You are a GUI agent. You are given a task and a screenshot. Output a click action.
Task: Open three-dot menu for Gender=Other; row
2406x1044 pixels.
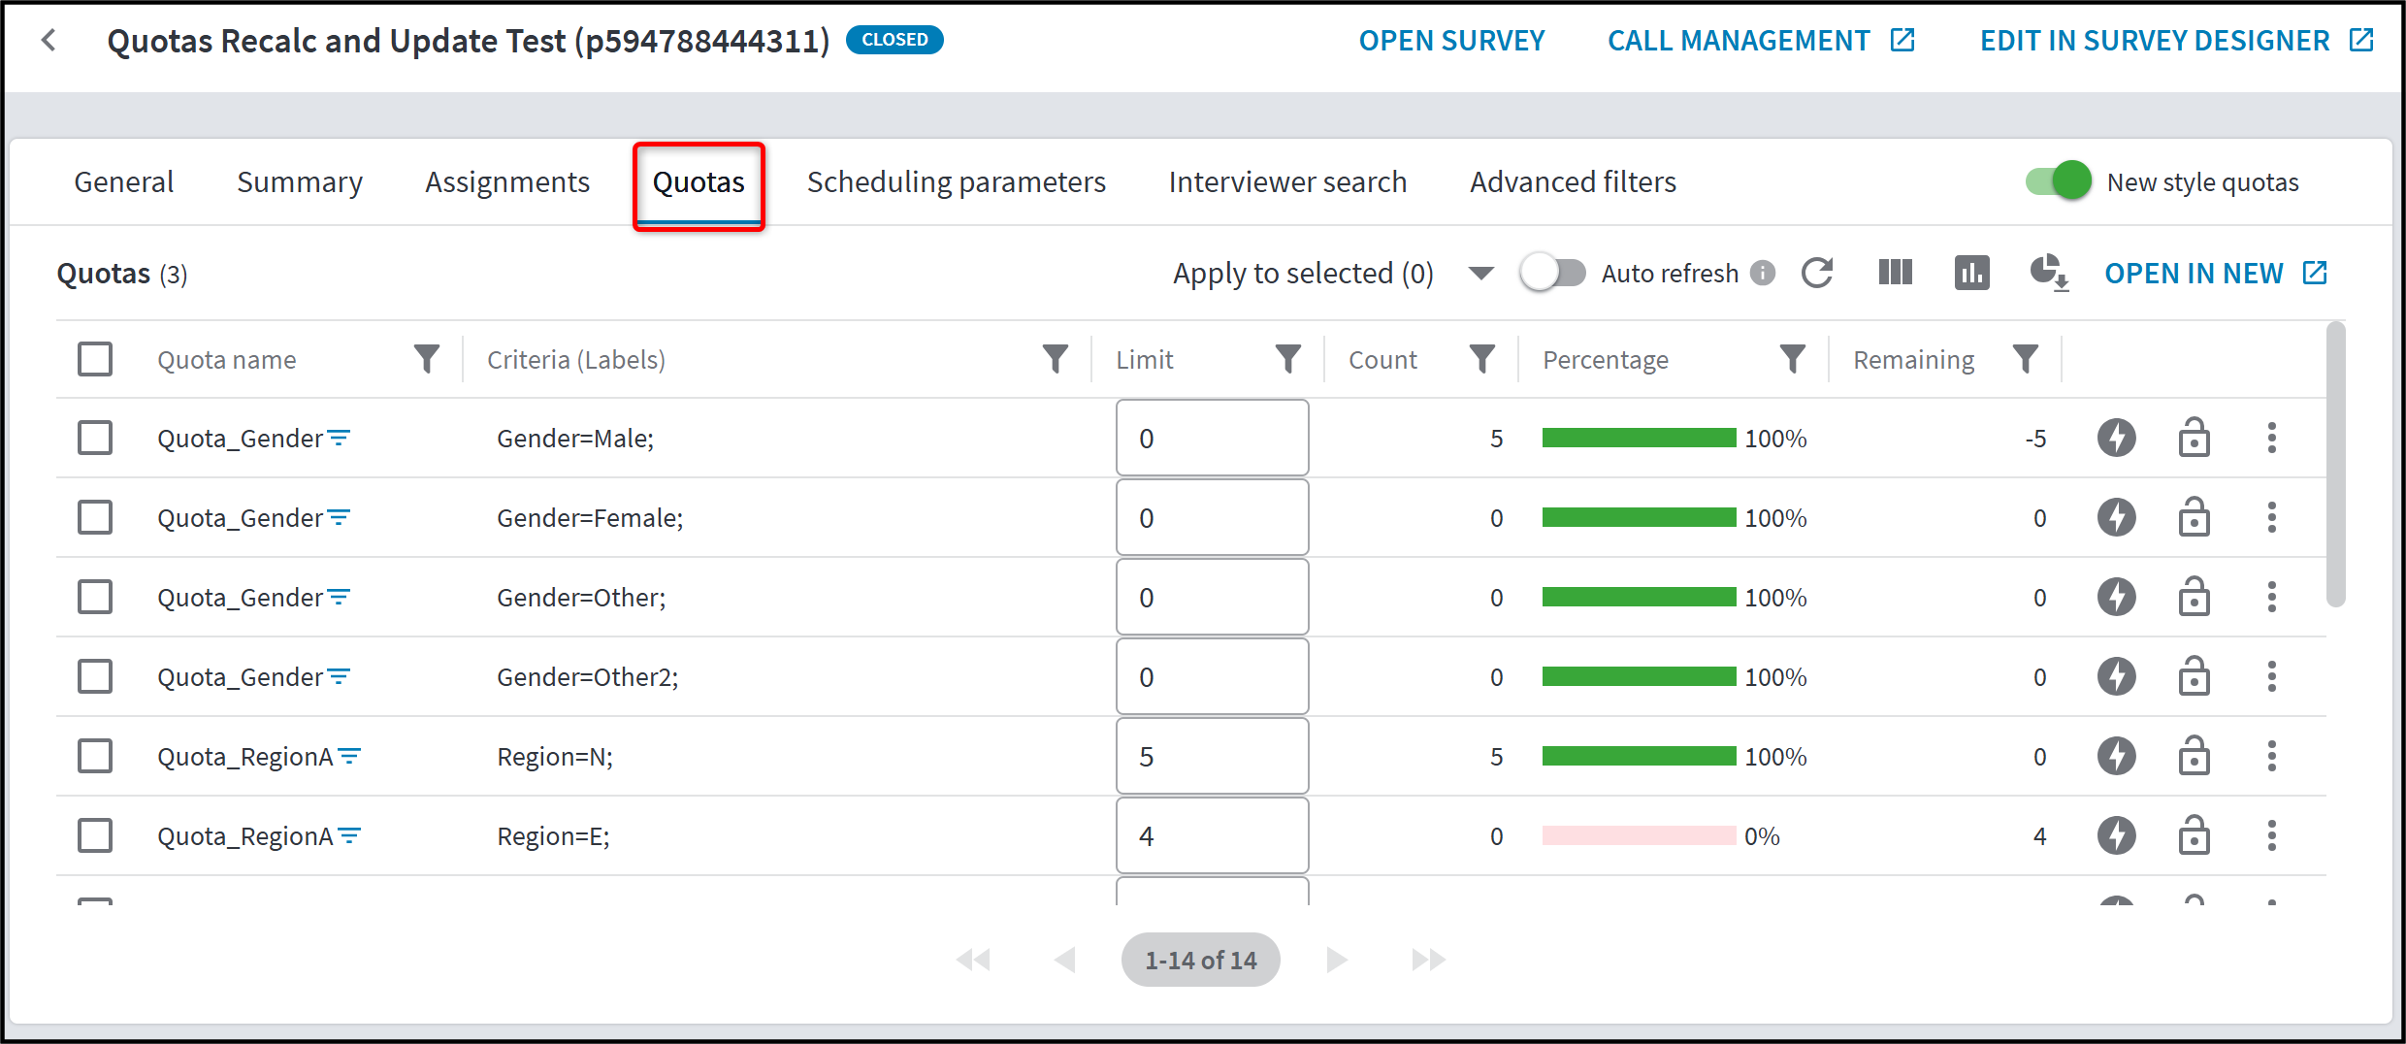[2271, 597]
